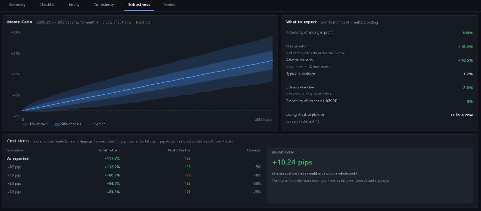Click the 100% profit probability value
Viewport: 481px width, 211px height.
[x=467, y=33]
